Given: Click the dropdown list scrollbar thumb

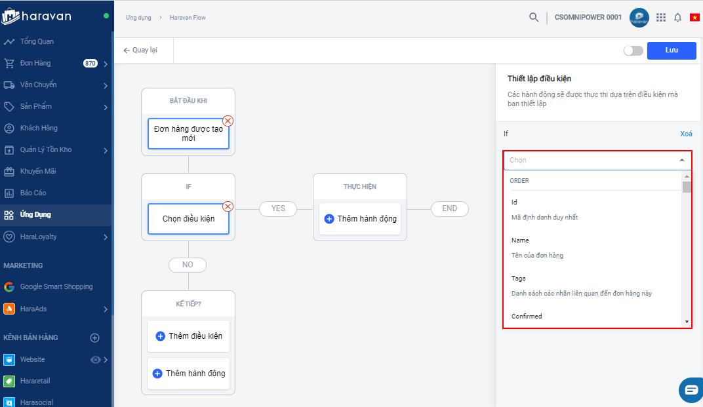Looking at the screenshot, I should (687, 187).
